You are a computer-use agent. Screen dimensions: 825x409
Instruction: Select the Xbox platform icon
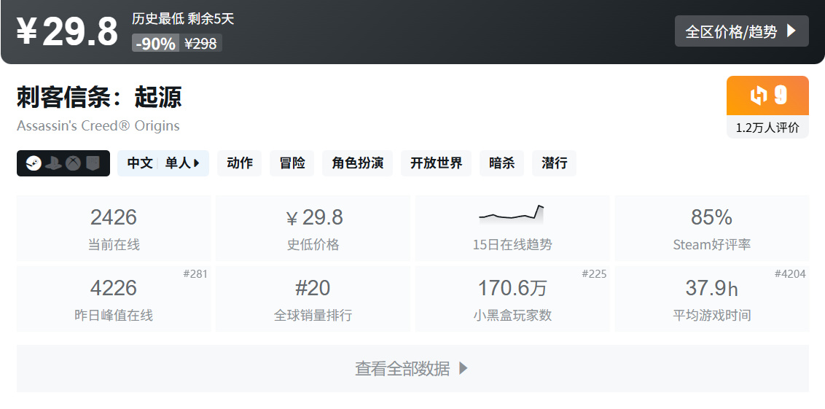73,164
